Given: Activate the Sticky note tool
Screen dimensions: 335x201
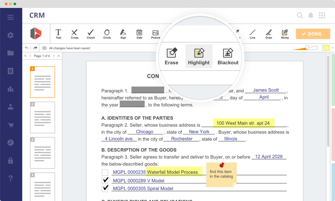Looking at the screenshot, I should [285, 34].
